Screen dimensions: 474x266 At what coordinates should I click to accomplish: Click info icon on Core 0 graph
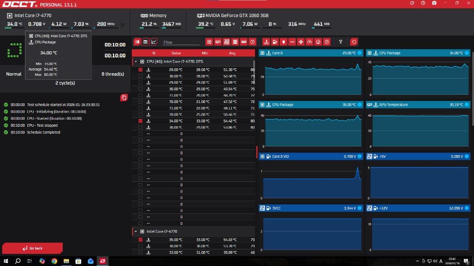[x=360, y=53]
